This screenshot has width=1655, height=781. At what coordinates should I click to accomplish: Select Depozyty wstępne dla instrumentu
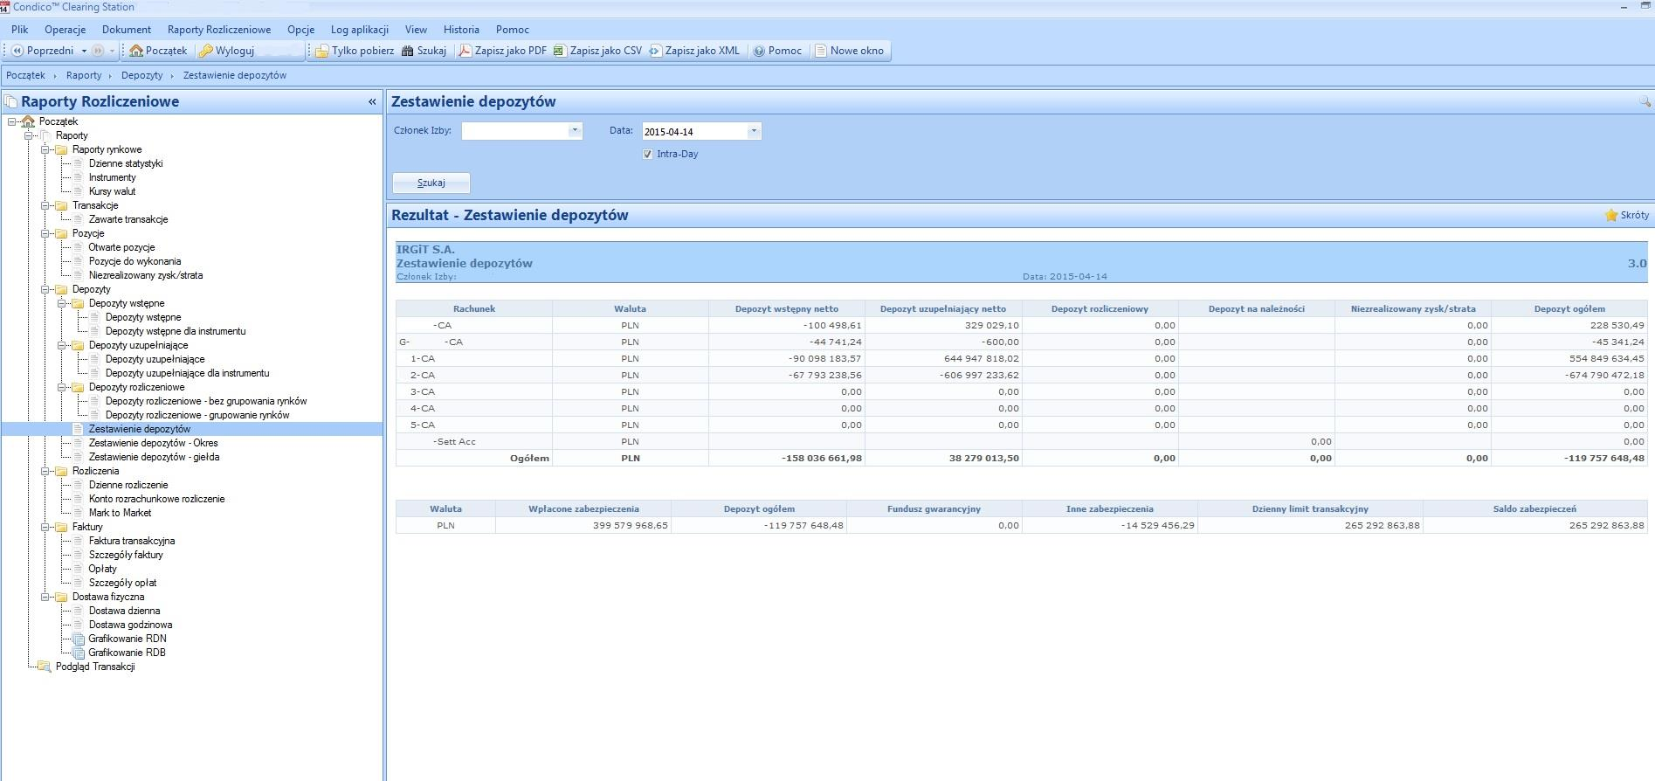pos(176,331)
